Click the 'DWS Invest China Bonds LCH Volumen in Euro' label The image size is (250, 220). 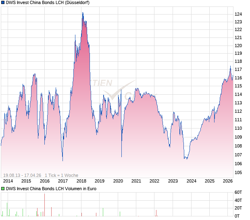tap(51, 189)
